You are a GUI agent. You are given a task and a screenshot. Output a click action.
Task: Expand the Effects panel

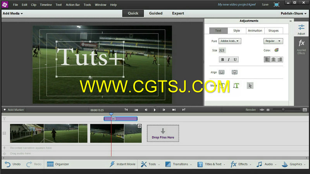click(x=241, y=164)
